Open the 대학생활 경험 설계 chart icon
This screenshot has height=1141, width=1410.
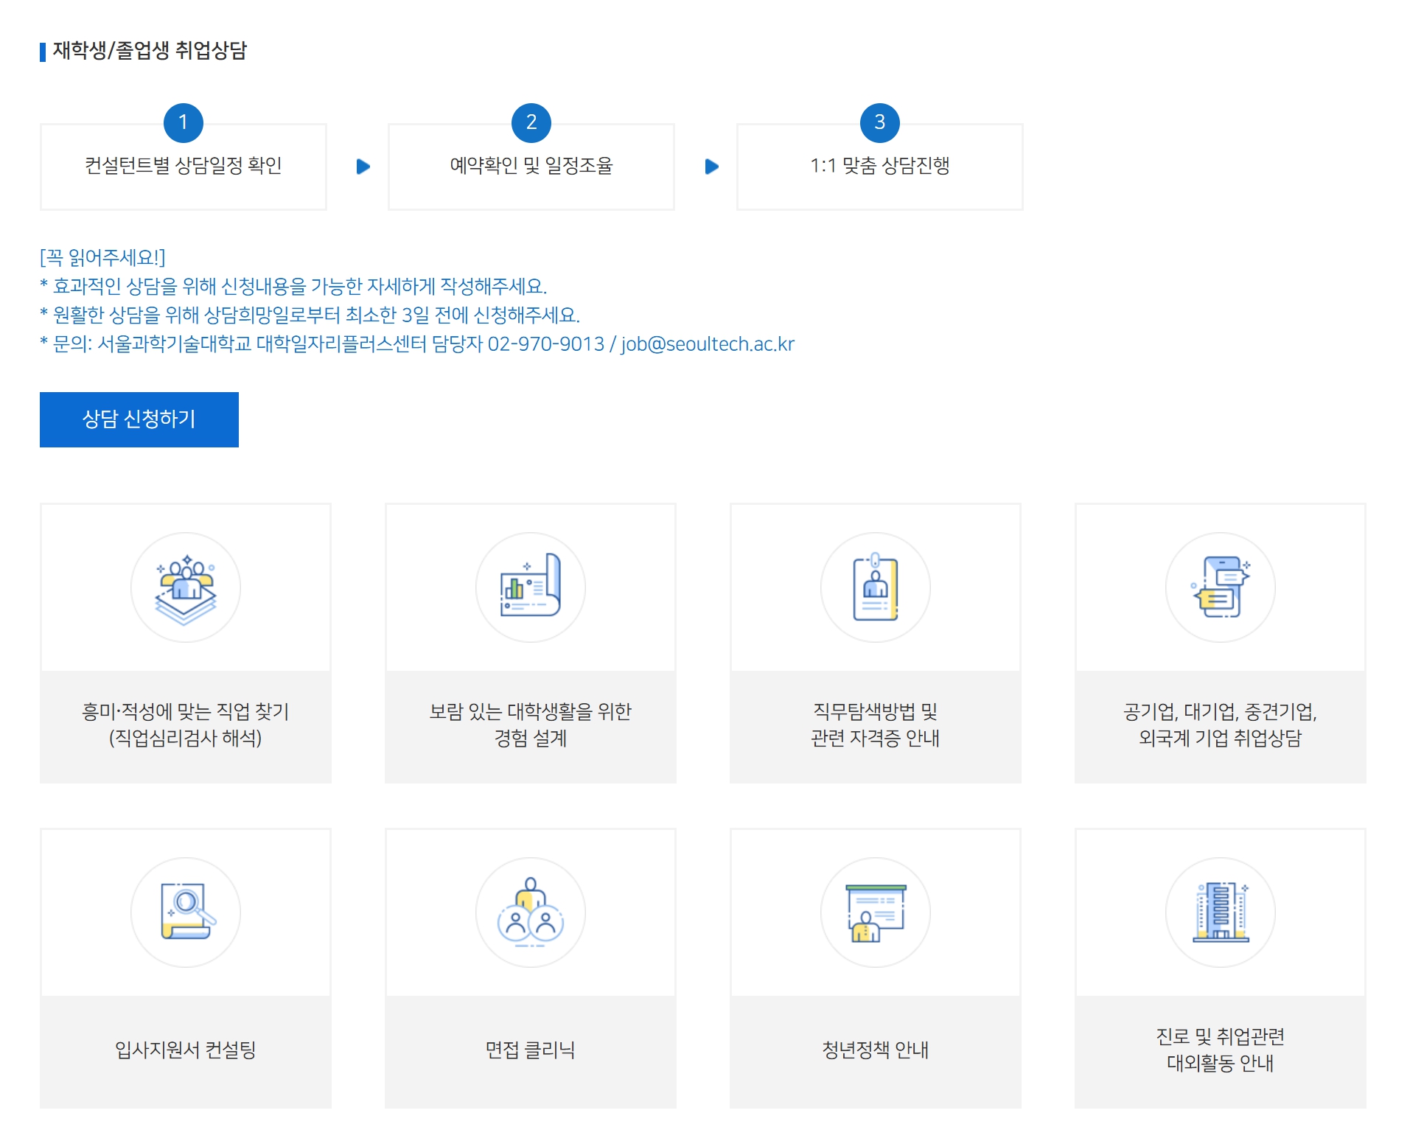point(531,587)
